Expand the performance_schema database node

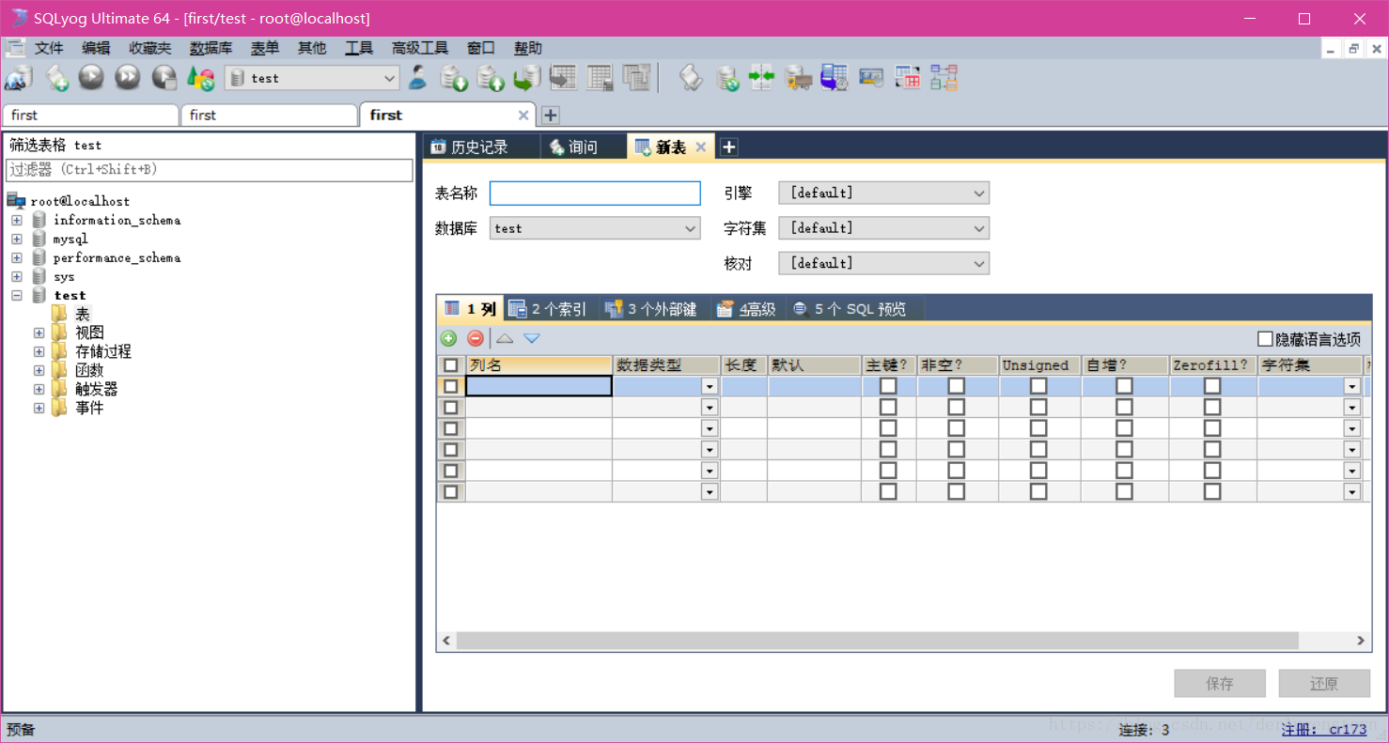tap(16, 257)
